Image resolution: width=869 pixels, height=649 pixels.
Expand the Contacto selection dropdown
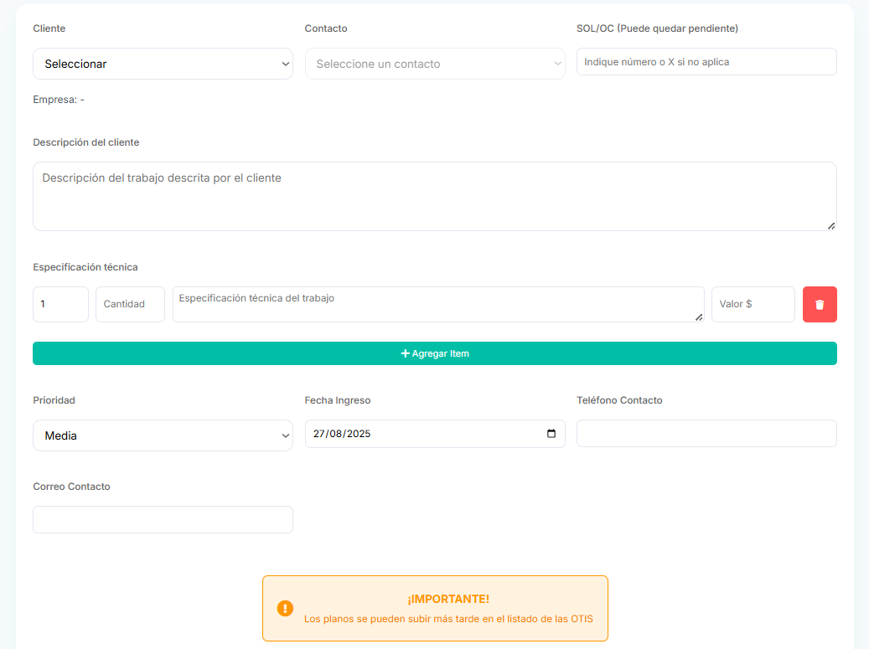click(435, 64)
